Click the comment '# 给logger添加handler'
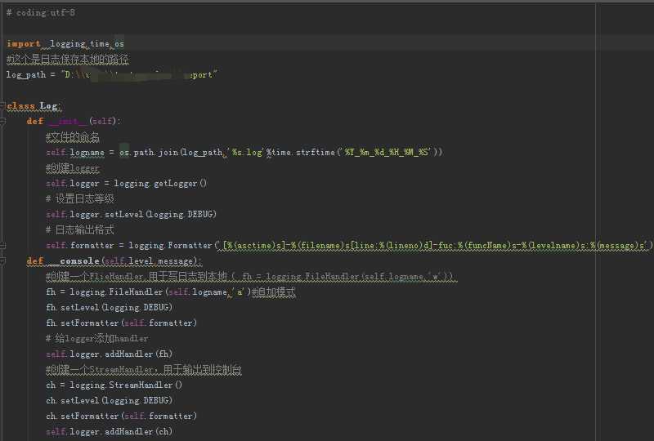Image resolution: width=654 pixels, height=441 pixels. [96, 338]
